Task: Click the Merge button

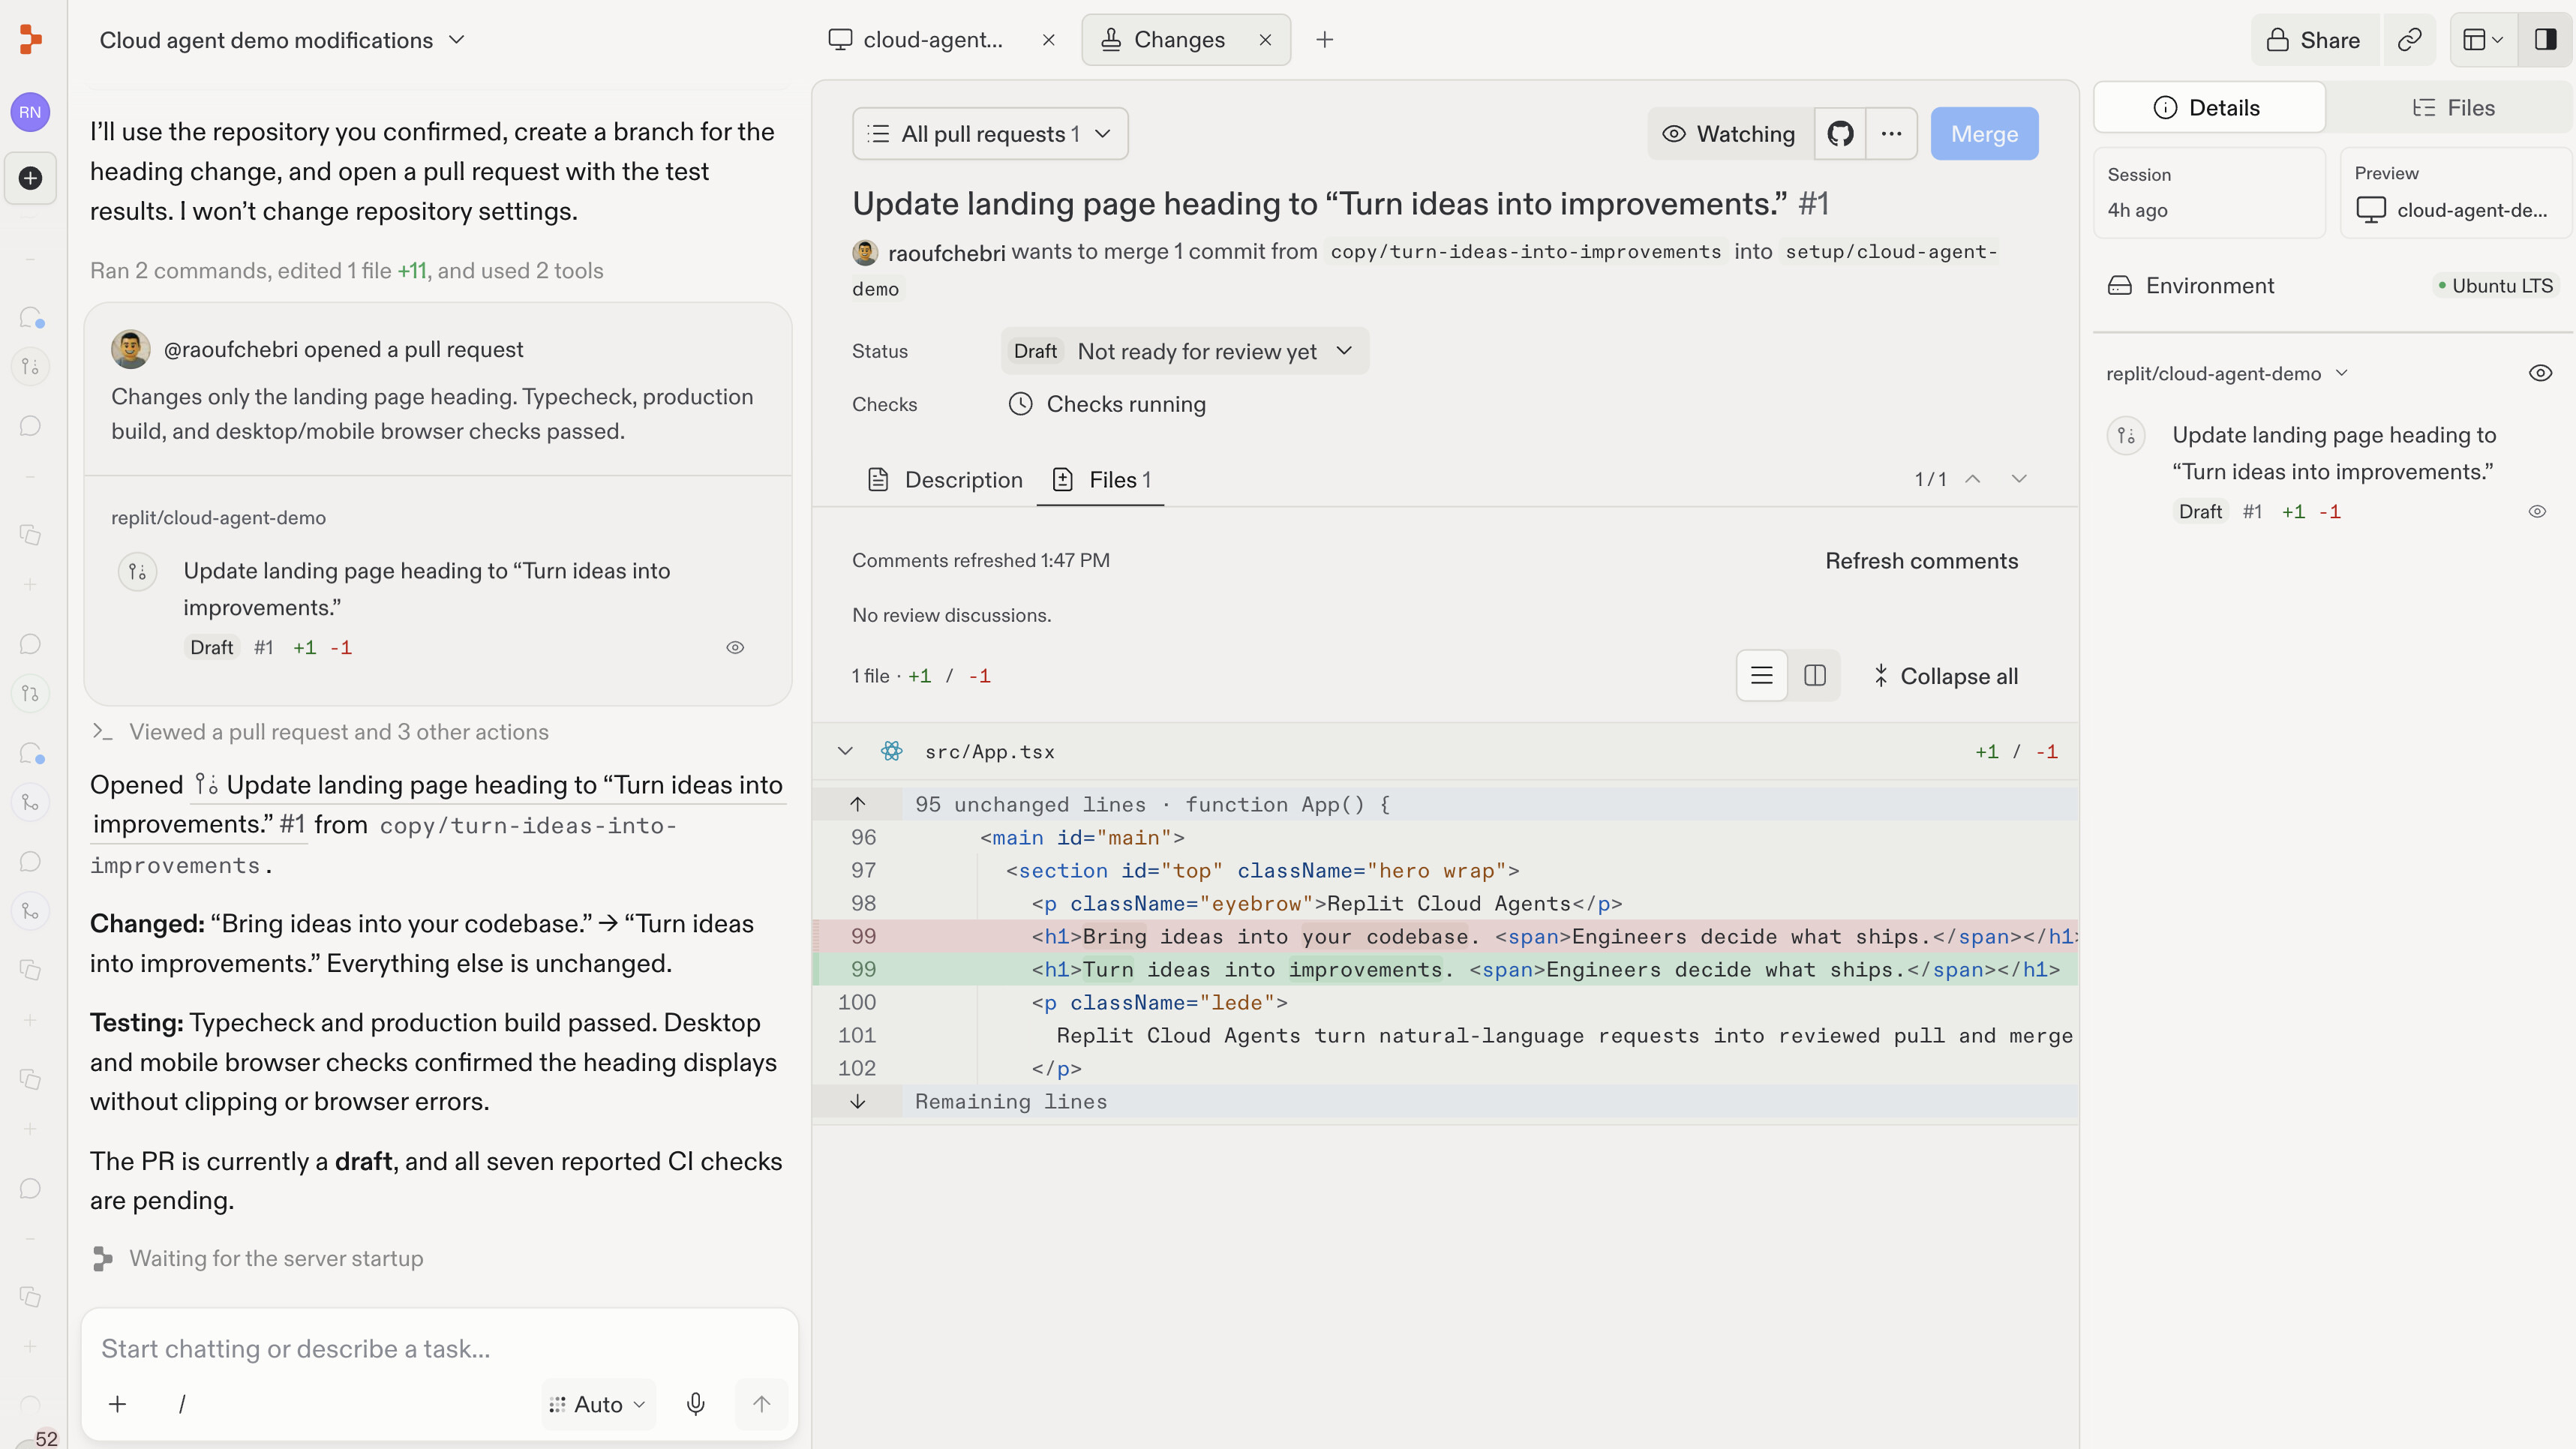Action: point(1984,133)
